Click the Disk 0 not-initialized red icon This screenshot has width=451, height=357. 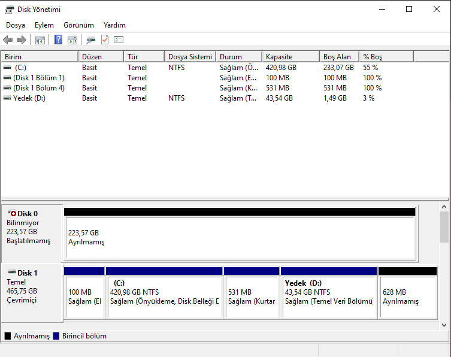pyautogui.click(x=12, y=213)
